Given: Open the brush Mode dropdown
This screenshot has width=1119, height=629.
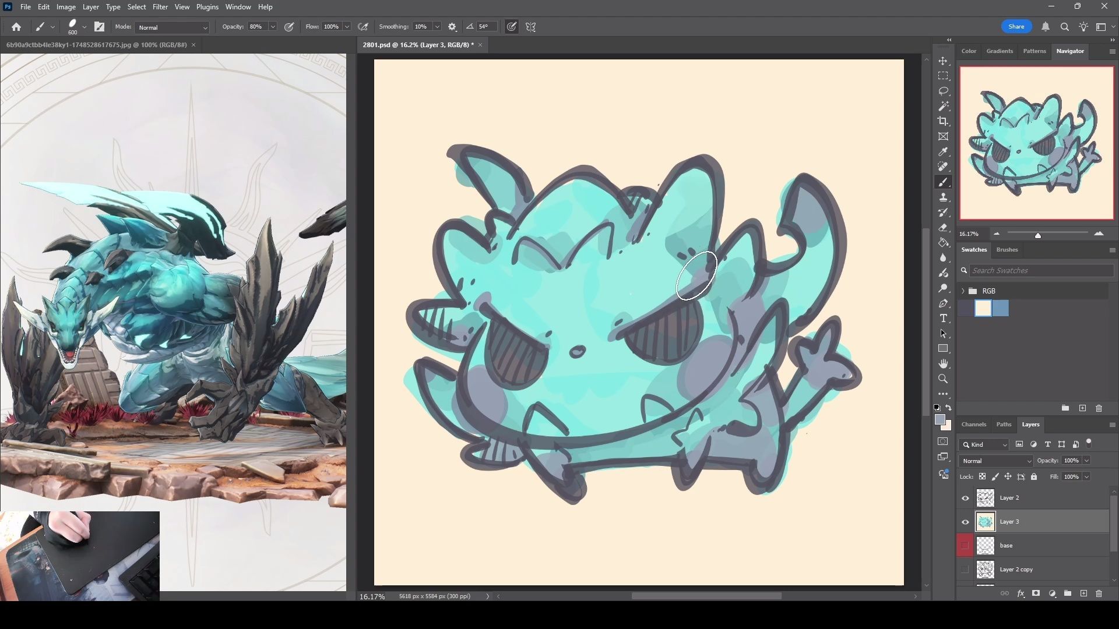Looking at the screenshot, I should click(x=172, y=27).
